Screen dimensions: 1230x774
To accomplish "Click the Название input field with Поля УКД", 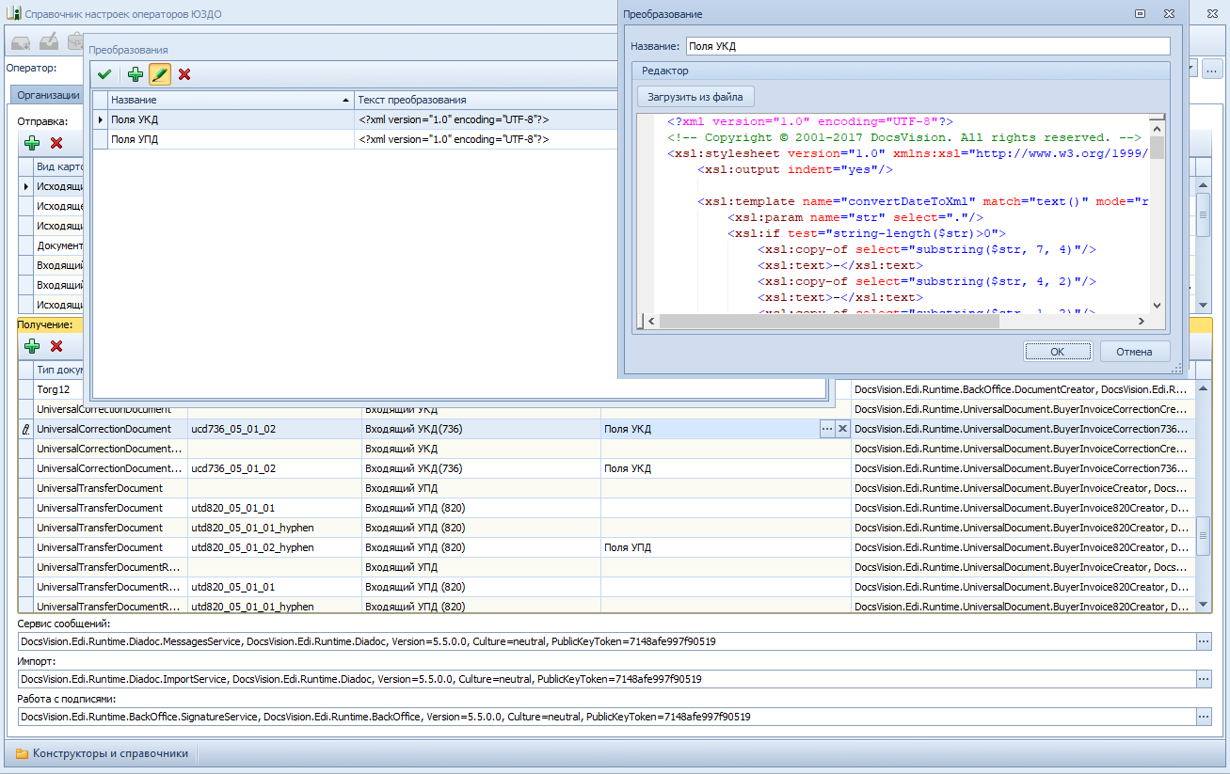I will click(x=927, y=46).
